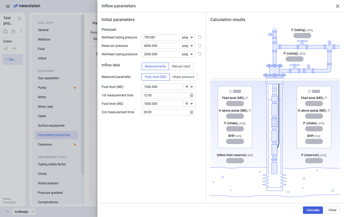This screenshot has height=217, width=344.
Task: Choose Intake pressure as measured parameter
Action: pyautogui.click(x=183, y=77)
